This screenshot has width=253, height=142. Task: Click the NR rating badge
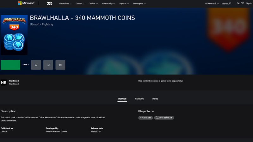(3, 82)
